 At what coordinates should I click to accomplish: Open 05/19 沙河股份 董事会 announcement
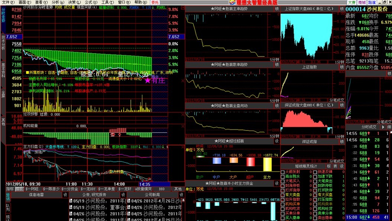pos(98,208)
